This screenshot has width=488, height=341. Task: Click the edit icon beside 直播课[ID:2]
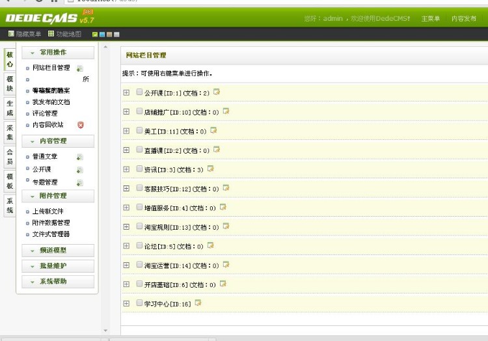[x=217, y=150]
